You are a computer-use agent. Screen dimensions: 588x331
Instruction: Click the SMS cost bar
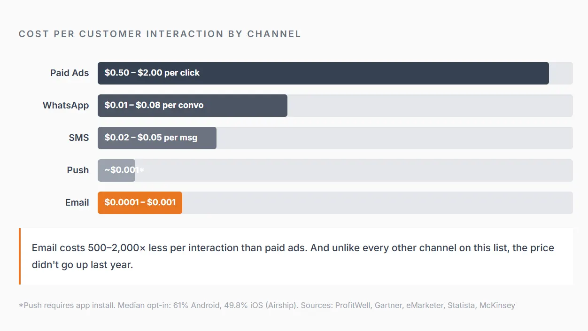coord(157,138)
